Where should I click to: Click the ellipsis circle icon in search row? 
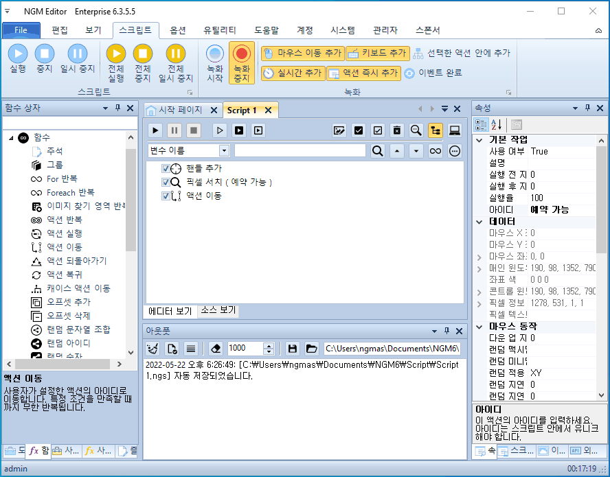pos(454,151)
